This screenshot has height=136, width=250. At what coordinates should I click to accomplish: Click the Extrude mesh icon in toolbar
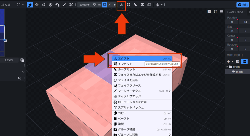pyautogui.click(x=121, y=5)
